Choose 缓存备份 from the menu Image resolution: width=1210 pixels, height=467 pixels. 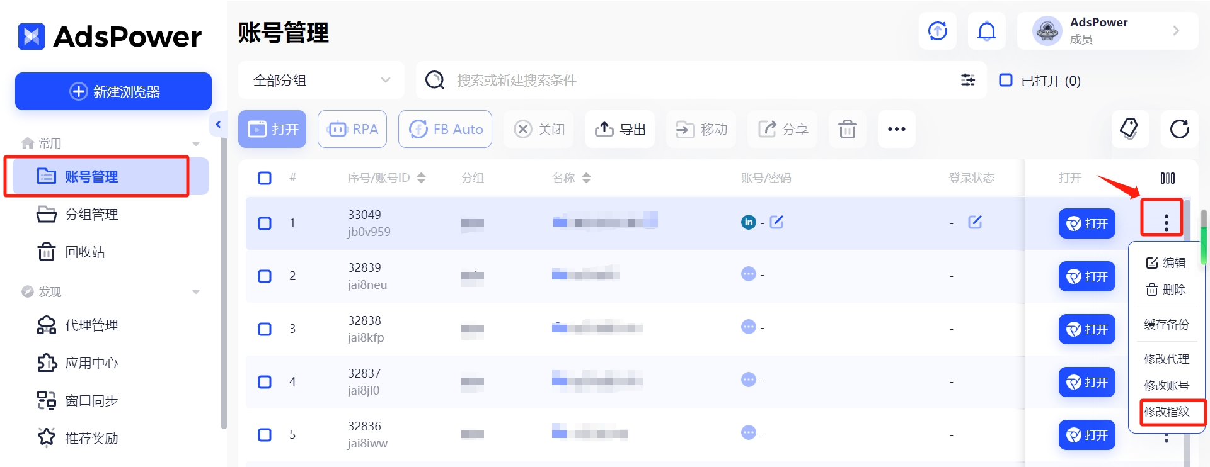(x=1167, y=325)
